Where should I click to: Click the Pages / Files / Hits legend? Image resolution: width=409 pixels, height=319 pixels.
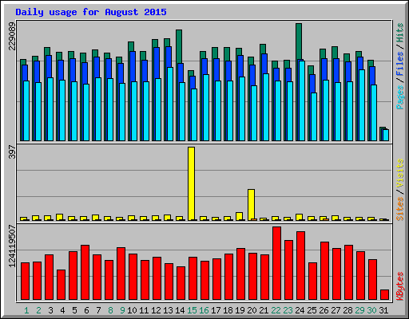[400, 66]
